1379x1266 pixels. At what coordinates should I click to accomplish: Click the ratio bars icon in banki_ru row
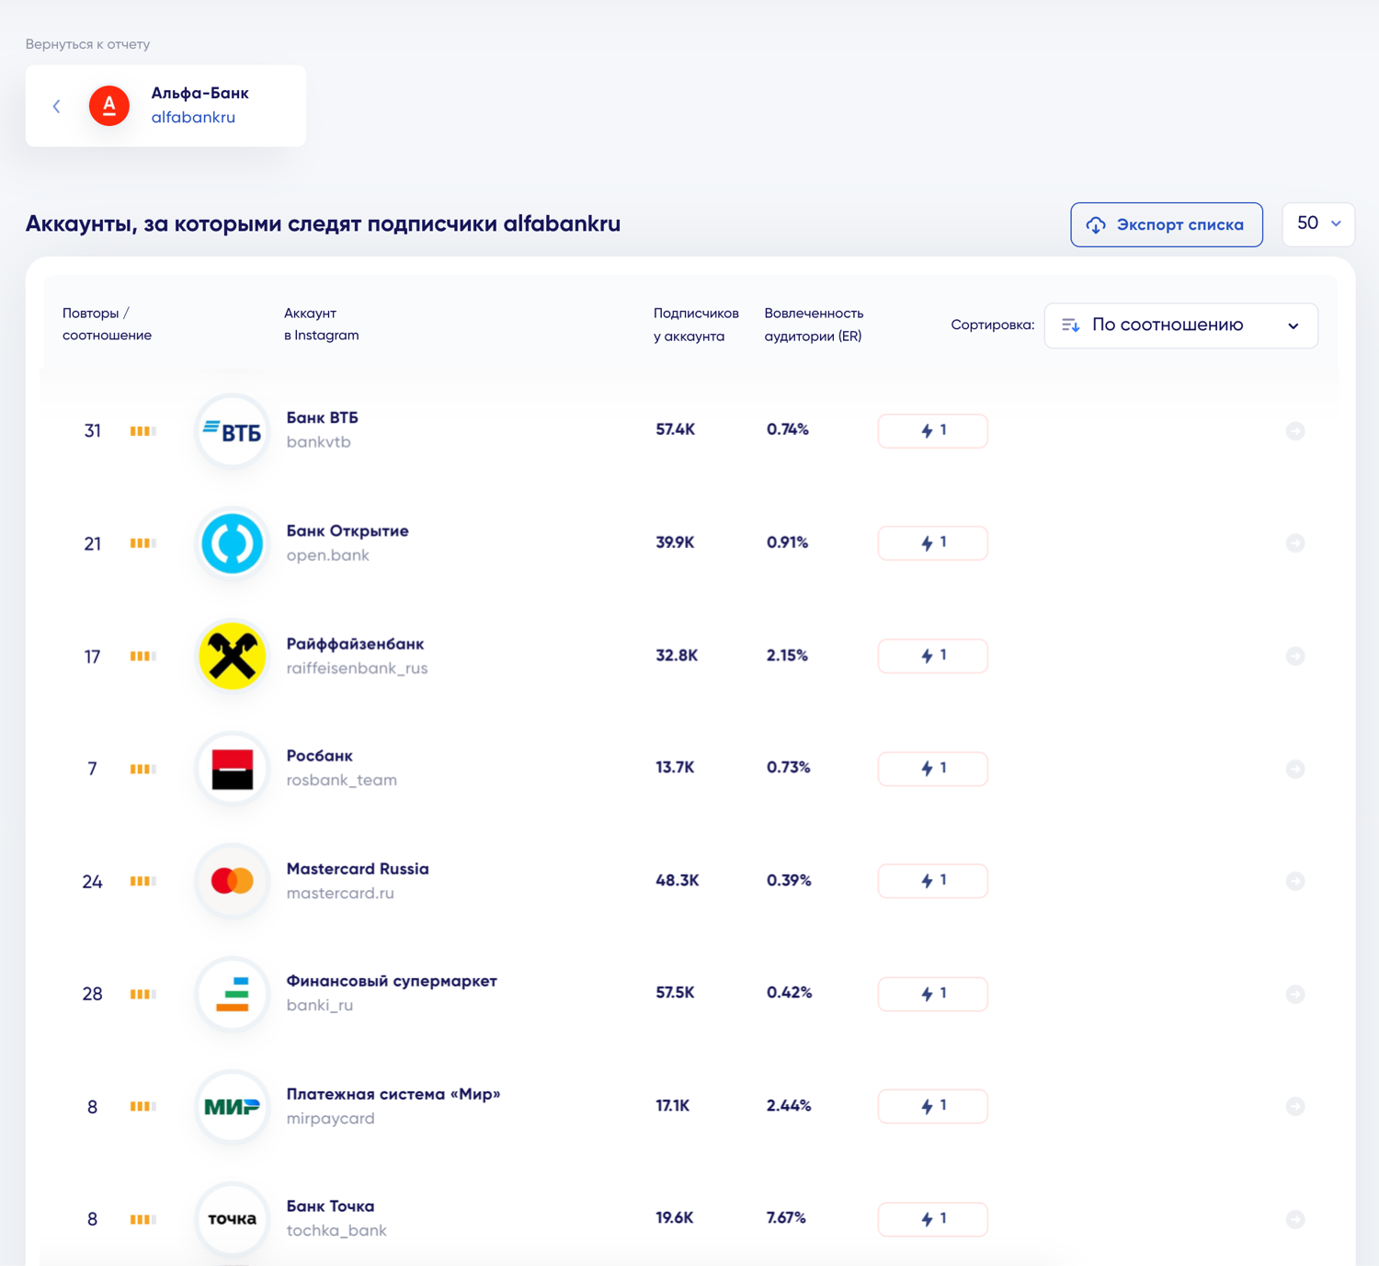click(x=143, y=994)
